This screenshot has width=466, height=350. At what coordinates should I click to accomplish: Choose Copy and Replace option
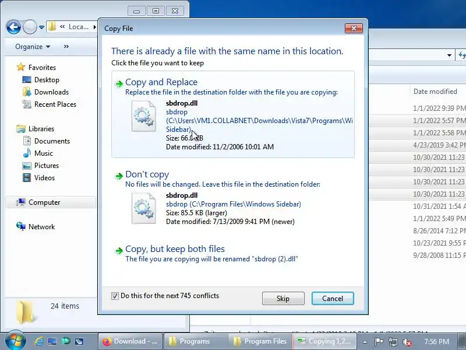pos(232,114)
